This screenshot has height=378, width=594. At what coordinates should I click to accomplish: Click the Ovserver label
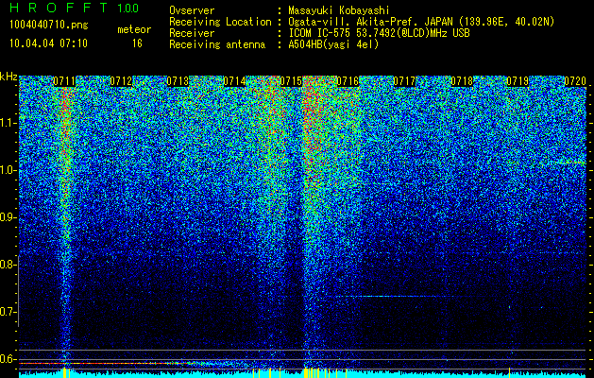(192, 10)
